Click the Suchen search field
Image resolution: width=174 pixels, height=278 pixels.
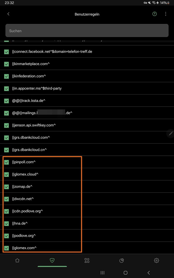pos(87,31)
